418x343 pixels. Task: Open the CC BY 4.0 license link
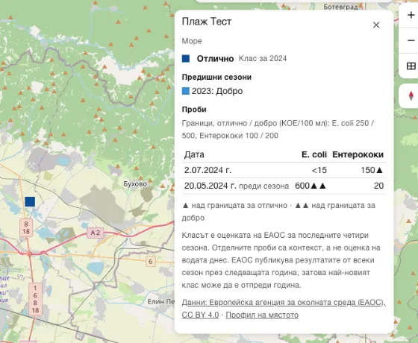click(x=200, y=315)
